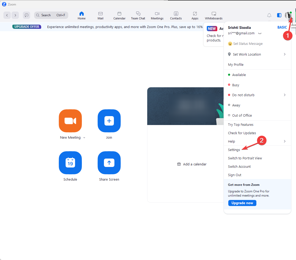Click Set Status Message field
Screen dimensions: 296x260
point(248,44)
